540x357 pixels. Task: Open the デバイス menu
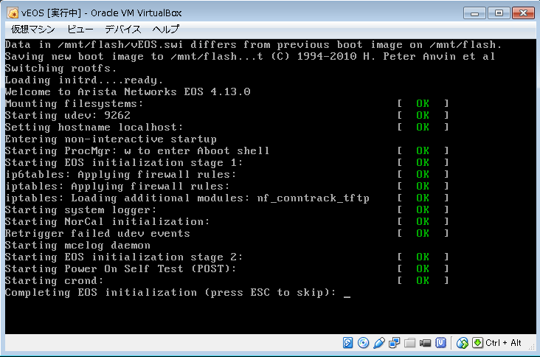pos(122,30)
